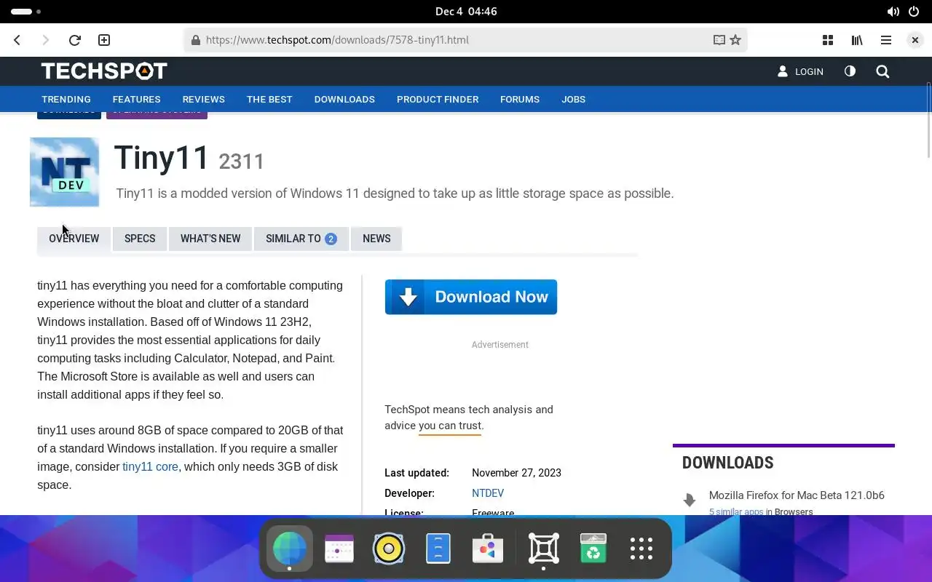Open the browser hamburger menu
Viewport: 932px width, 582px height.
[886, 40]
